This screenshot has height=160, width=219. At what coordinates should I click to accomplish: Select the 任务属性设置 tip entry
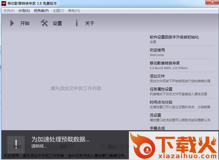point(181,91)
